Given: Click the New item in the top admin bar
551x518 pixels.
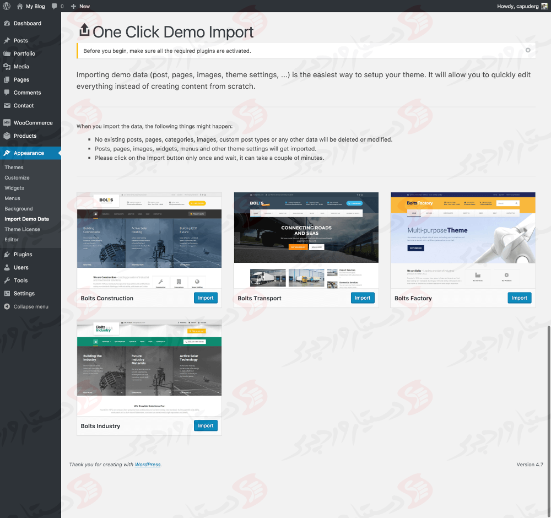Looking at the screenshot, I should 80,6.
